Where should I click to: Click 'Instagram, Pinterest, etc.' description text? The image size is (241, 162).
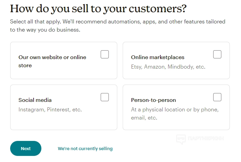click(50, 110)
